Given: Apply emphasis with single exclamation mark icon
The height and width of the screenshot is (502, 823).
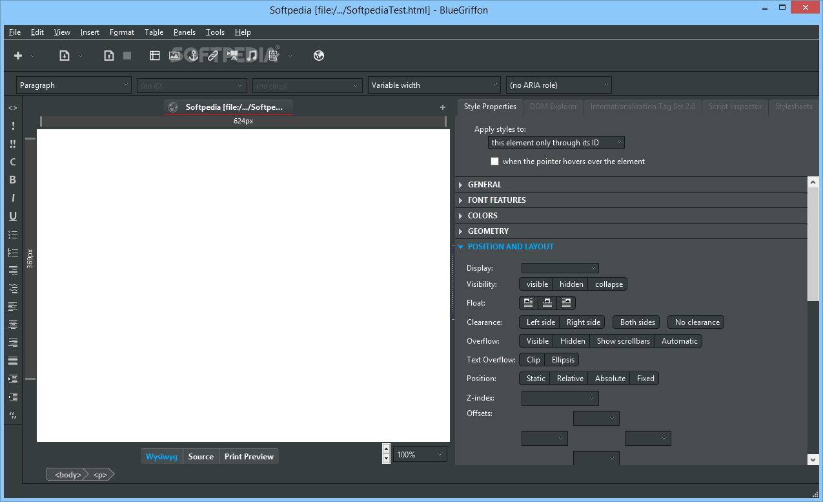Looking at the screenshot, I should point(12,126).
